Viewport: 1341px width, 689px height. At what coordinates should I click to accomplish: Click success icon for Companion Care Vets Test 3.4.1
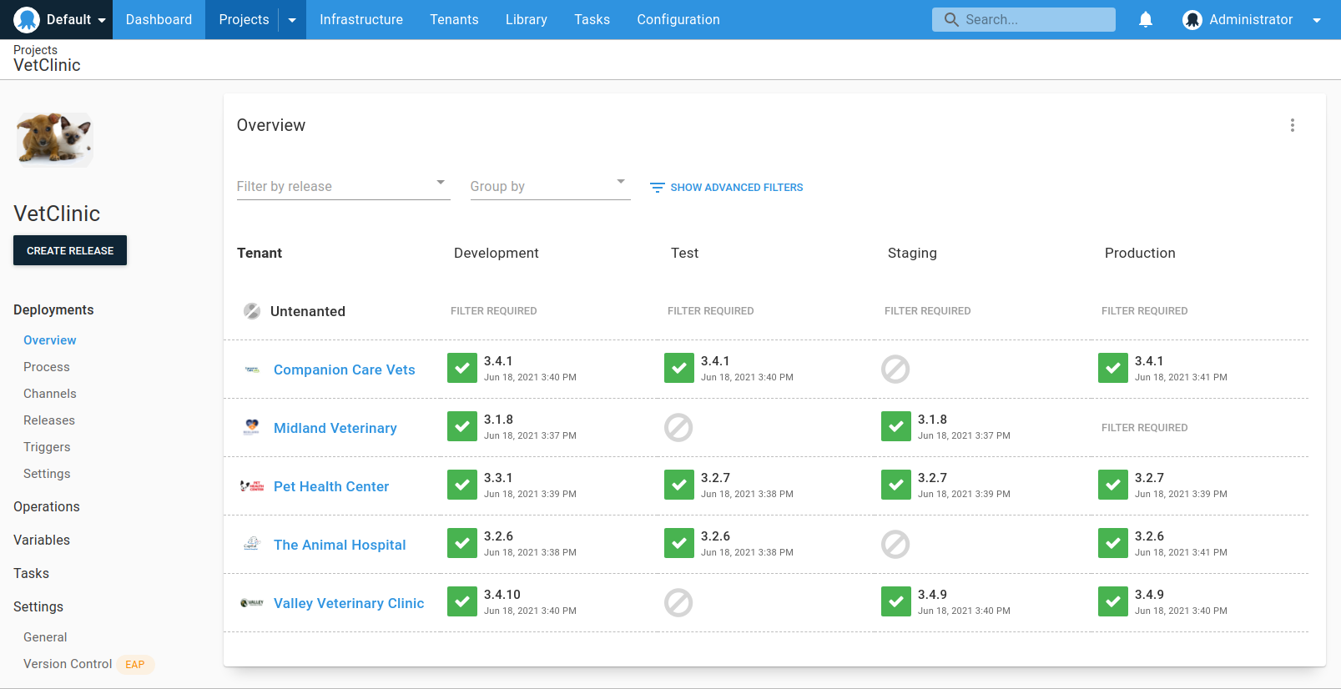[679, 368]
